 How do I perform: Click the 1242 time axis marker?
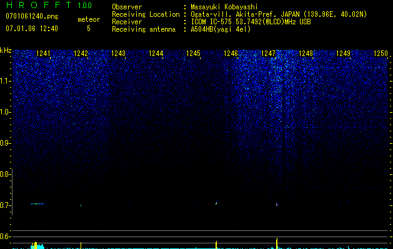81,54
